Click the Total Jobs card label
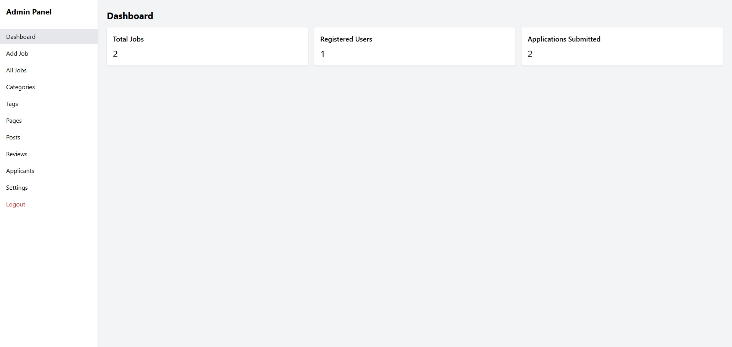The width and height of the screenshot is (732, 347). tap(128, 39)
